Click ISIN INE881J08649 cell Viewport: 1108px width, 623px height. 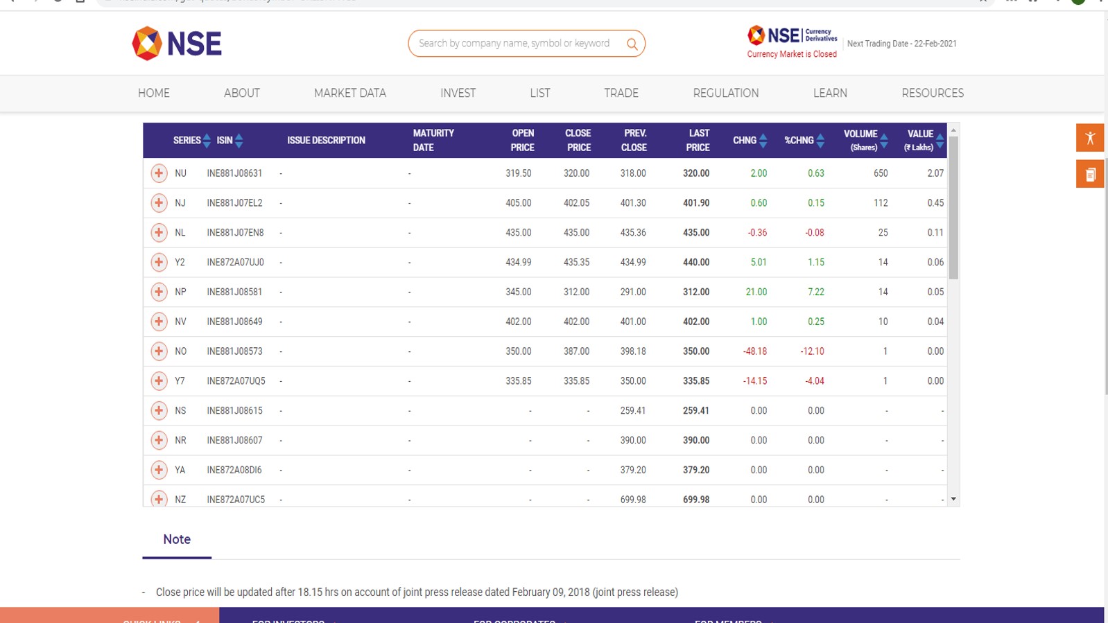point(234,322)
